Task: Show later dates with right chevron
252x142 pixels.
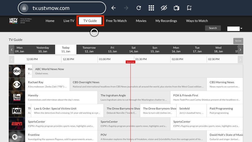Action: [240, 50]
